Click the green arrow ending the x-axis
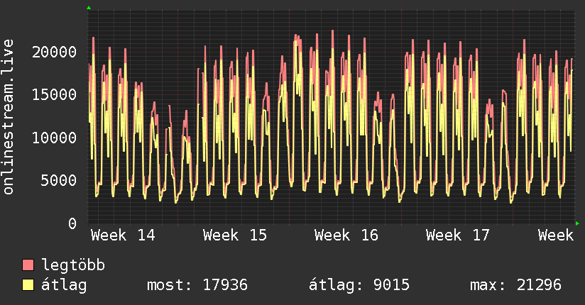This screenshot has width=585, height=305. point(579,223)
